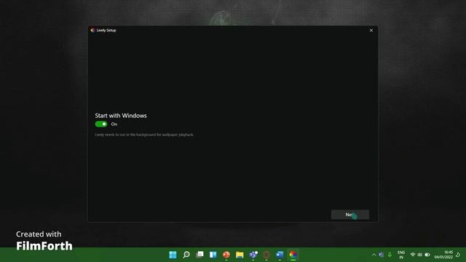Open the Widgets panel on the taskbar
The height and width of the screenshot is (262, 466).
click(x=213, y=255)
